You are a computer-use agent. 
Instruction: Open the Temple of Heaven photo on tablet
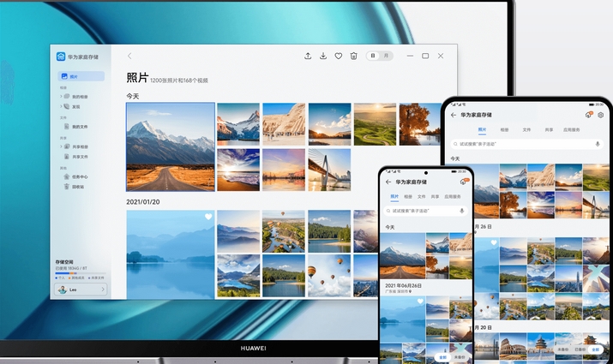coord(541,346)
